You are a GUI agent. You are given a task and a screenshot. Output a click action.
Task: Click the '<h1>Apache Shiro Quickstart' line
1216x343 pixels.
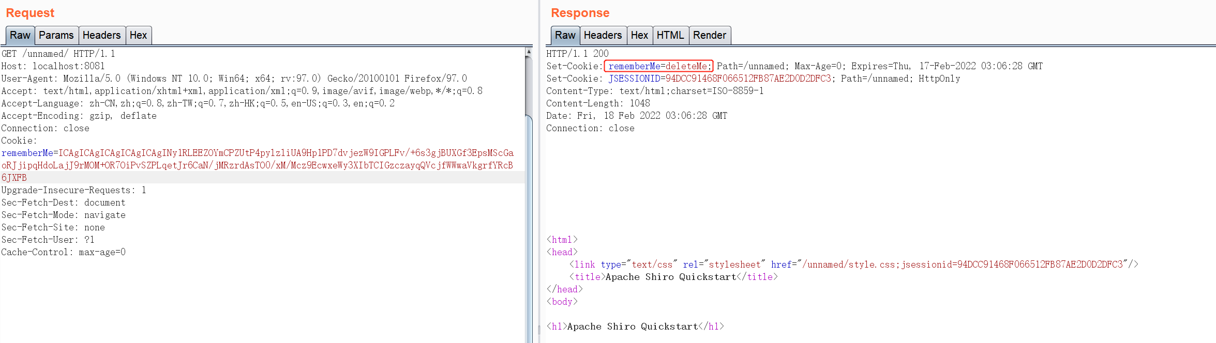[635, 326]
